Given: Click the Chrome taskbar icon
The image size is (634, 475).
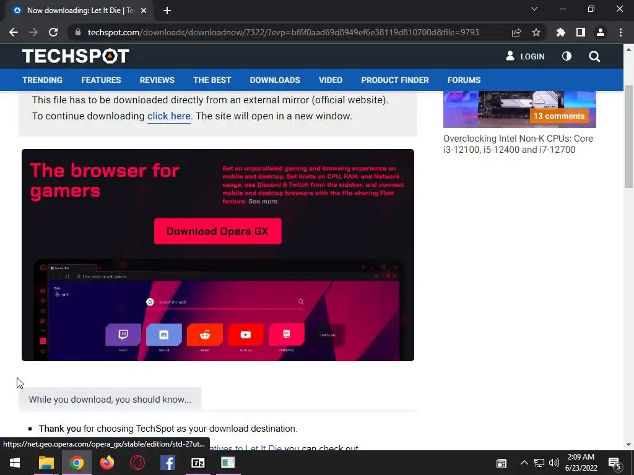Looking at the screenshot, I should 76,463.
